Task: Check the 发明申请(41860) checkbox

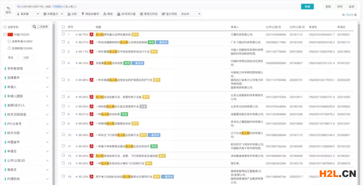Action: point(9,41)
